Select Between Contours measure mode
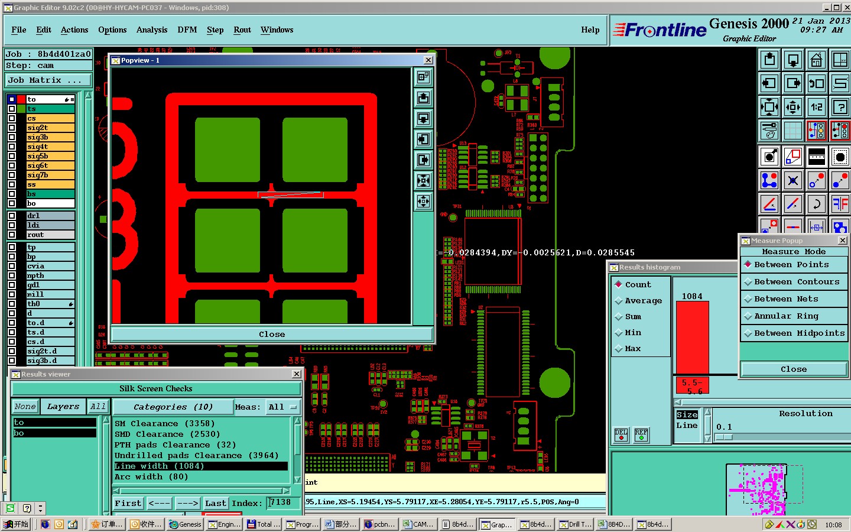 click(x=794, y=282)
